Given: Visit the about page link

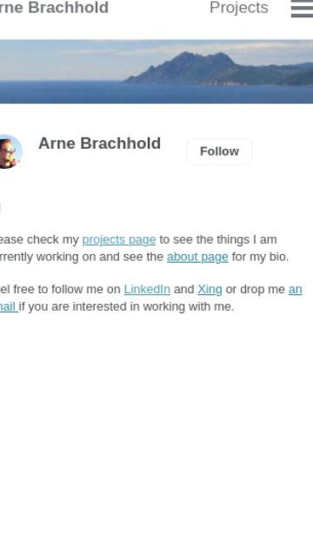Looking at the screenshot, I should click(x=197, y=257).
